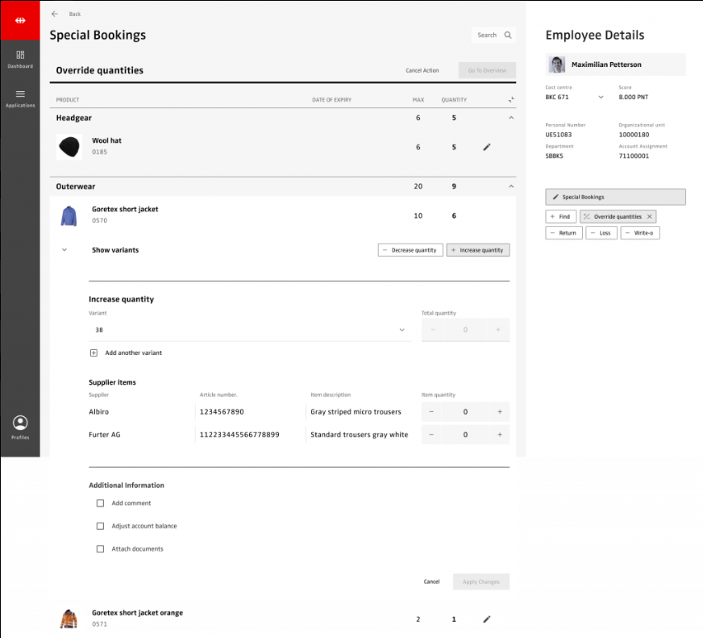The image size is (703, 638).
Task: Toggle Show variants chevron
Action: tap(64, 250)
